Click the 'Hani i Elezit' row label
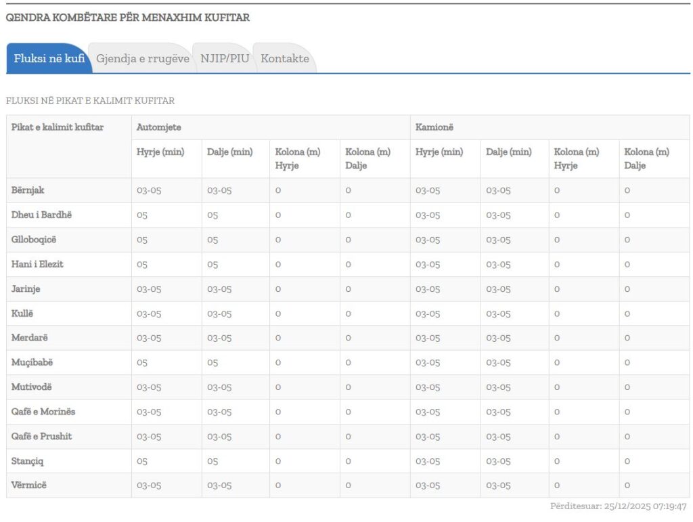This screenshot has height=522, width=693. point(37,264)
